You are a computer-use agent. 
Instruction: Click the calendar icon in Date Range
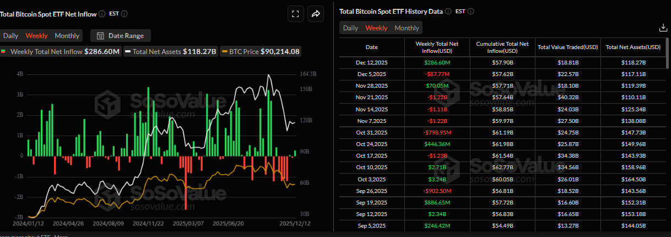[100, 36]
